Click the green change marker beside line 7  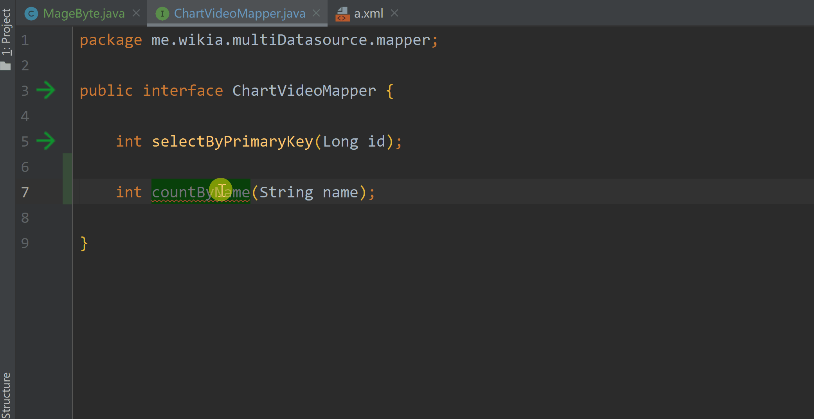(67, 192)
